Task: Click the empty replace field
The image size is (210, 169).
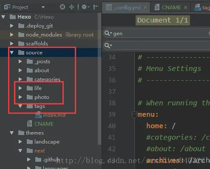Action: [156, 45]
